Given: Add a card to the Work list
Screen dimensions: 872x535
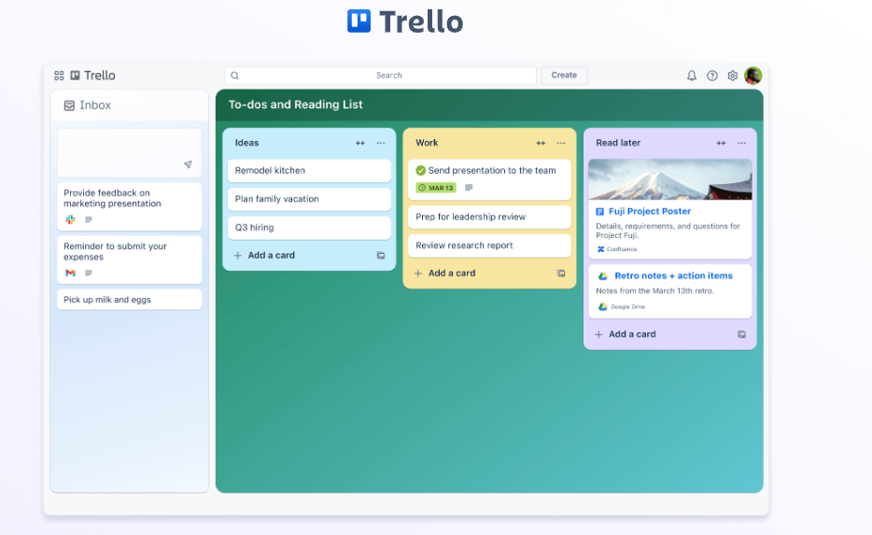Looking at the screenshot, I should (x=452, y=273).
